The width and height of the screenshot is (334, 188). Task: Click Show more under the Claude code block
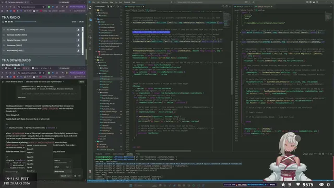point(22,98)
